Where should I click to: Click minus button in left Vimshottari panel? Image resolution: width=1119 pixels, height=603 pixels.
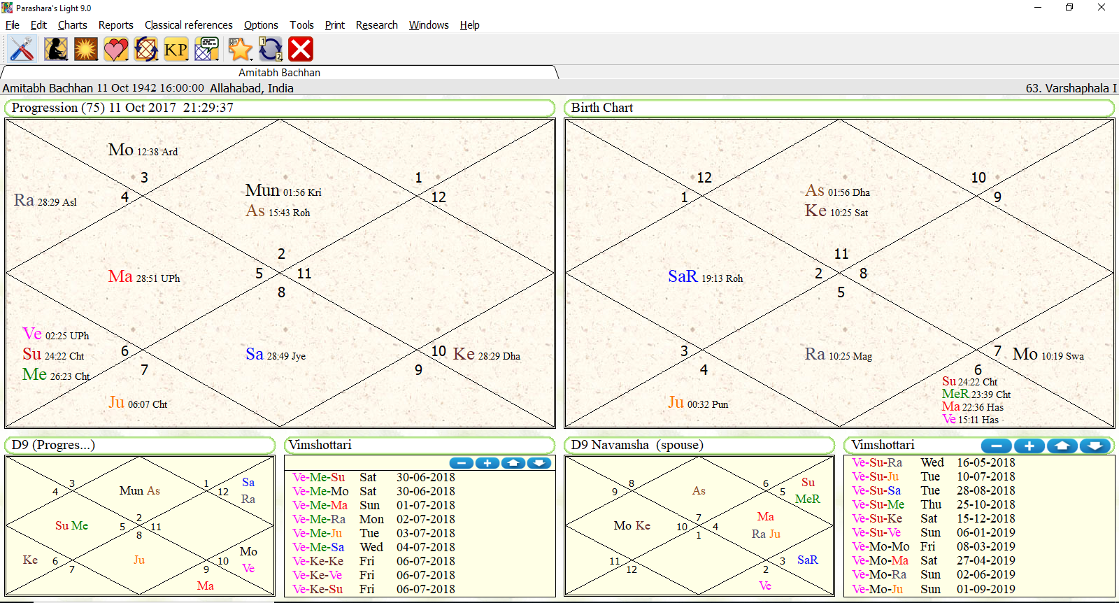pos(461,463)
